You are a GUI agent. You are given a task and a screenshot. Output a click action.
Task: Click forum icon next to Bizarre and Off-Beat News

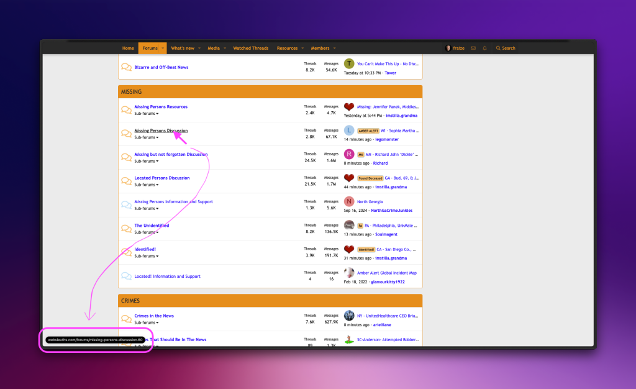tap(126, 67)
